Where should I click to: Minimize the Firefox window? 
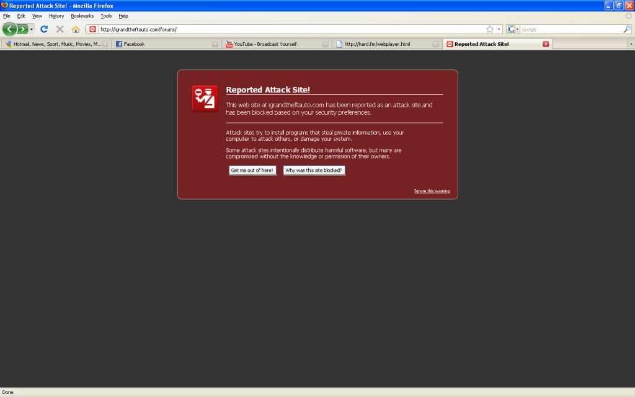(609, 5)
